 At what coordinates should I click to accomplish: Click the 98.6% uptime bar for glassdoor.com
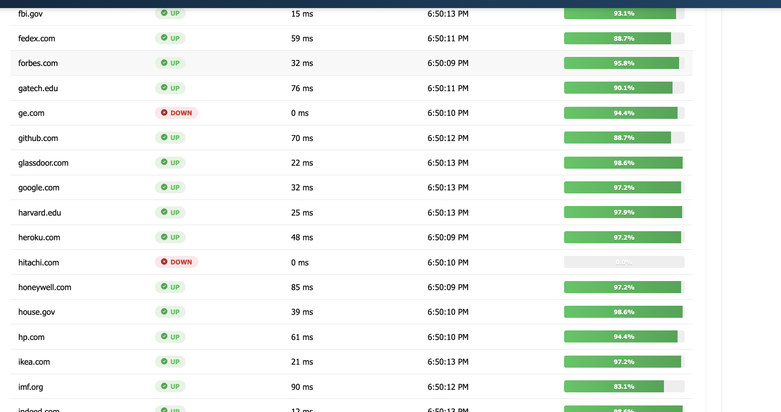click(624, 163)
